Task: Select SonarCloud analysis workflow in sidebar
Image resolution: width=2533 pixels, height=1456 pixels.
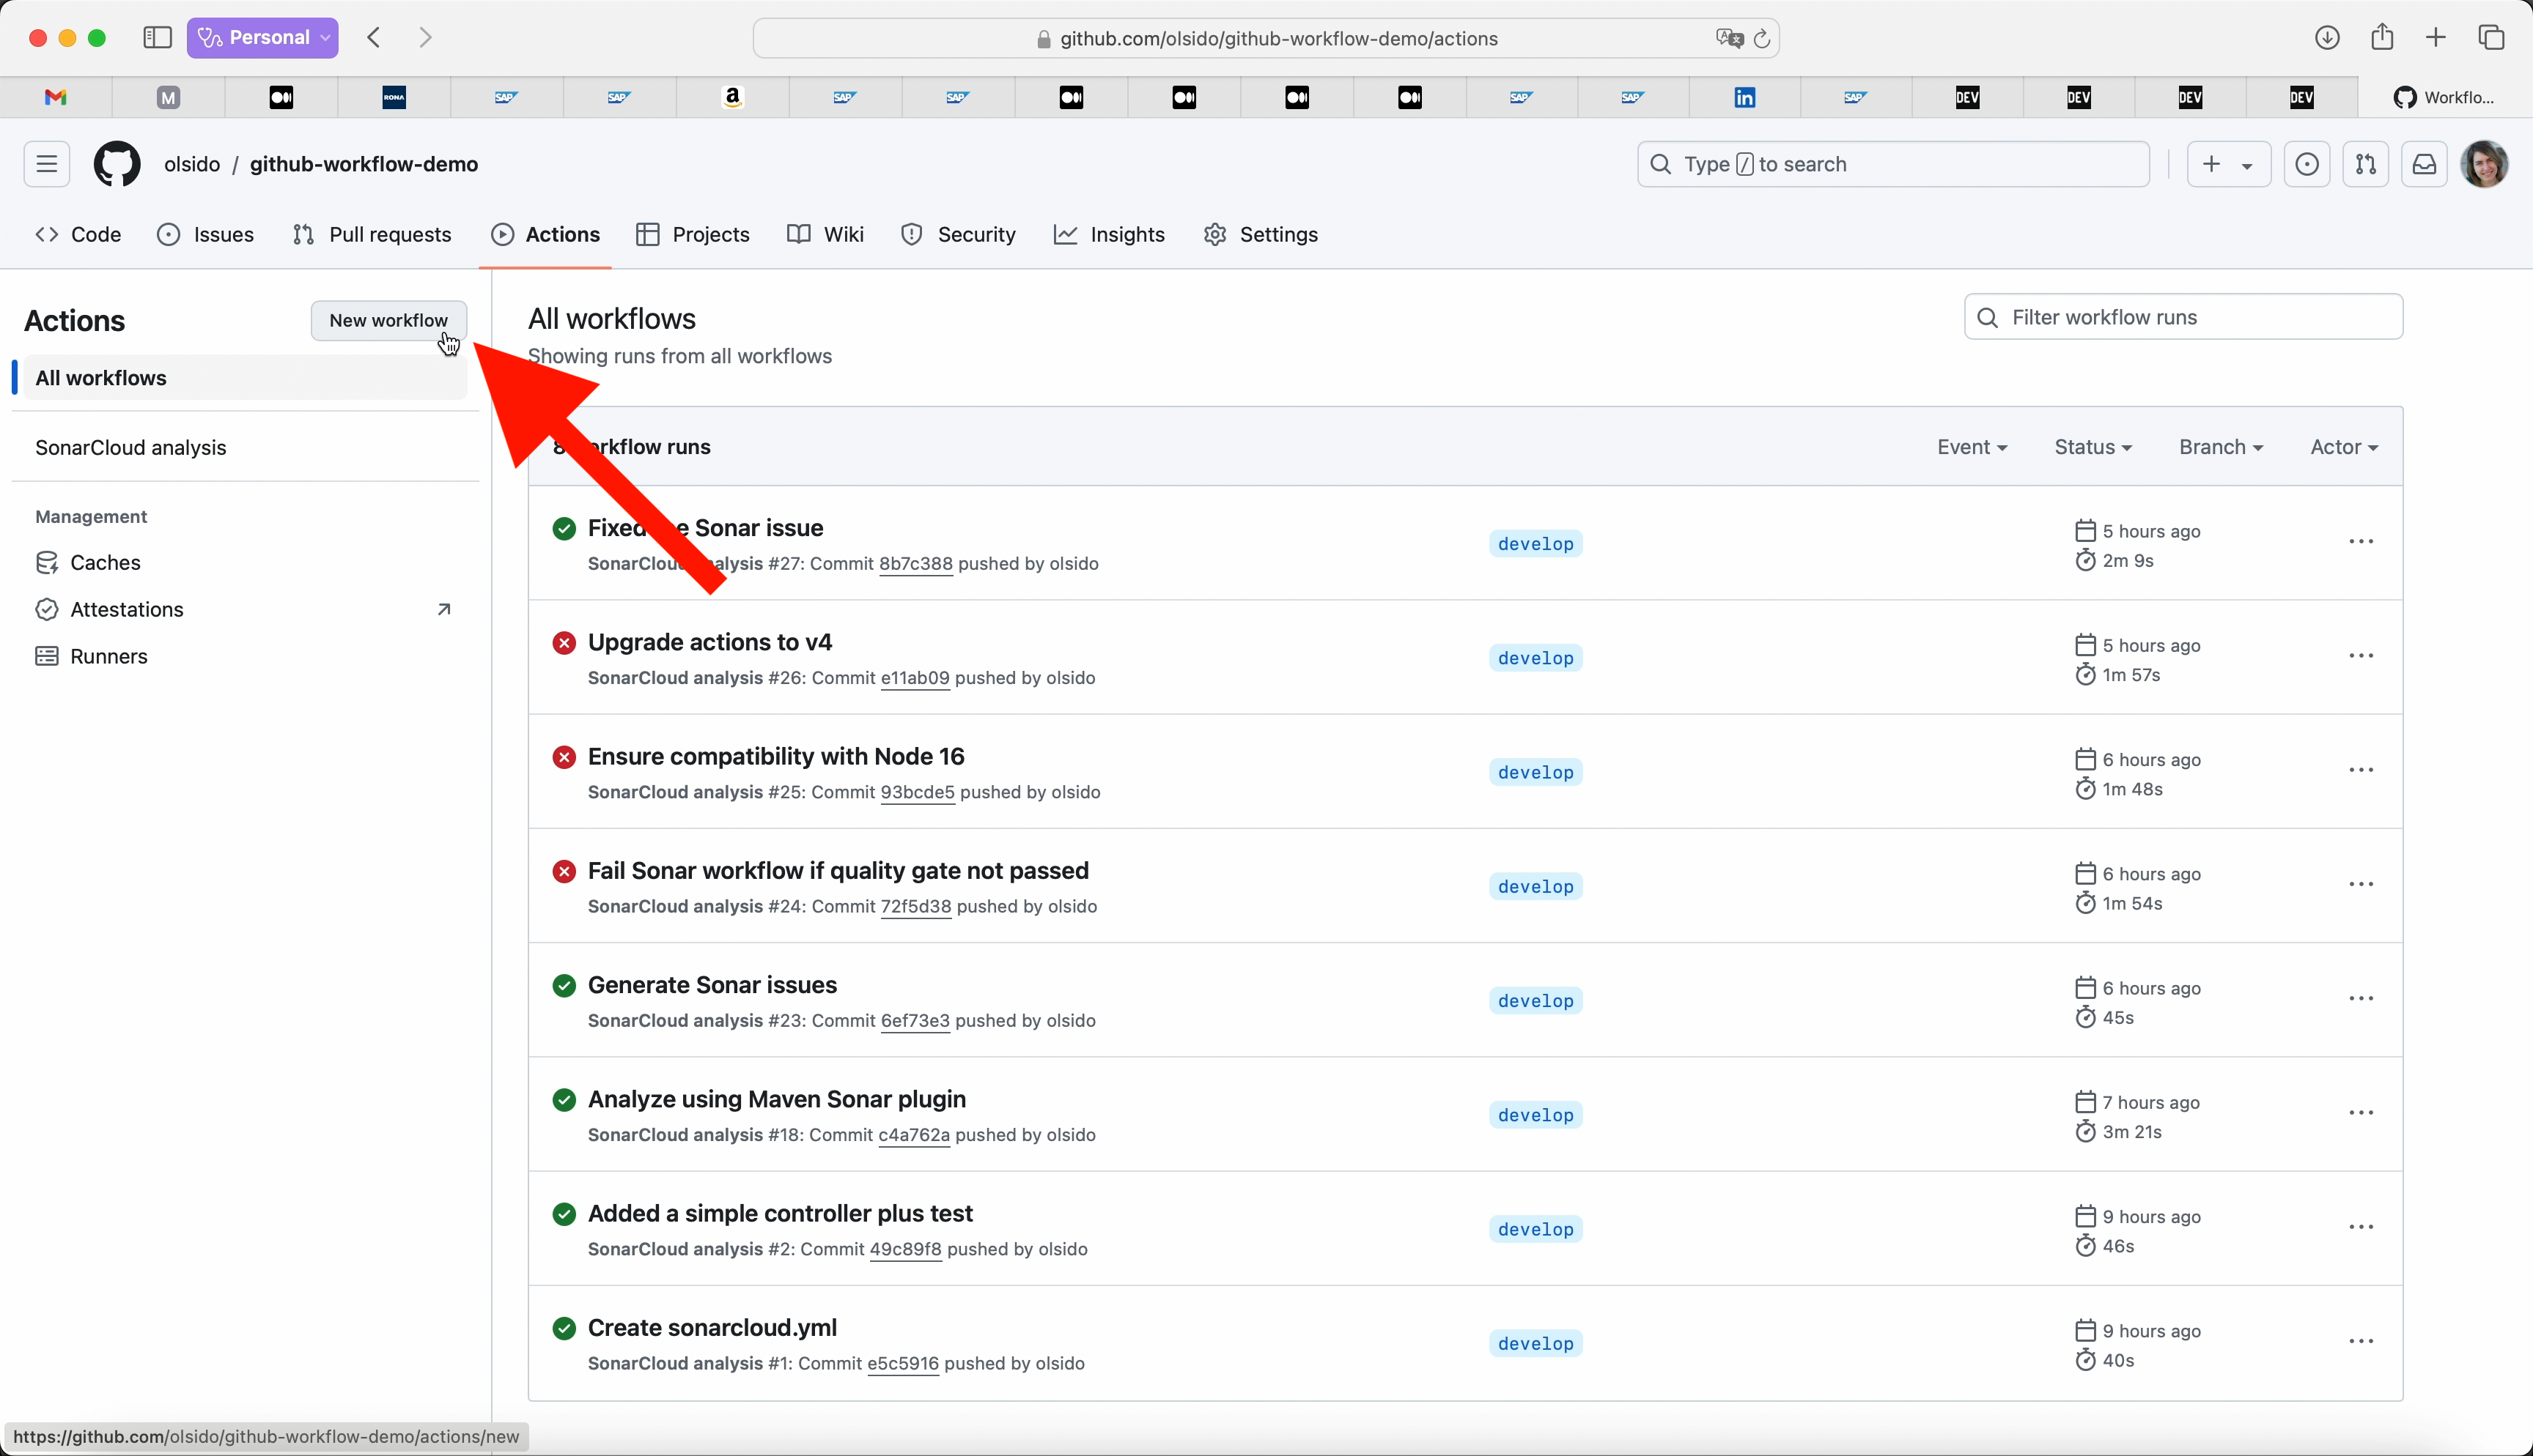Action: (x=131, y=448)
